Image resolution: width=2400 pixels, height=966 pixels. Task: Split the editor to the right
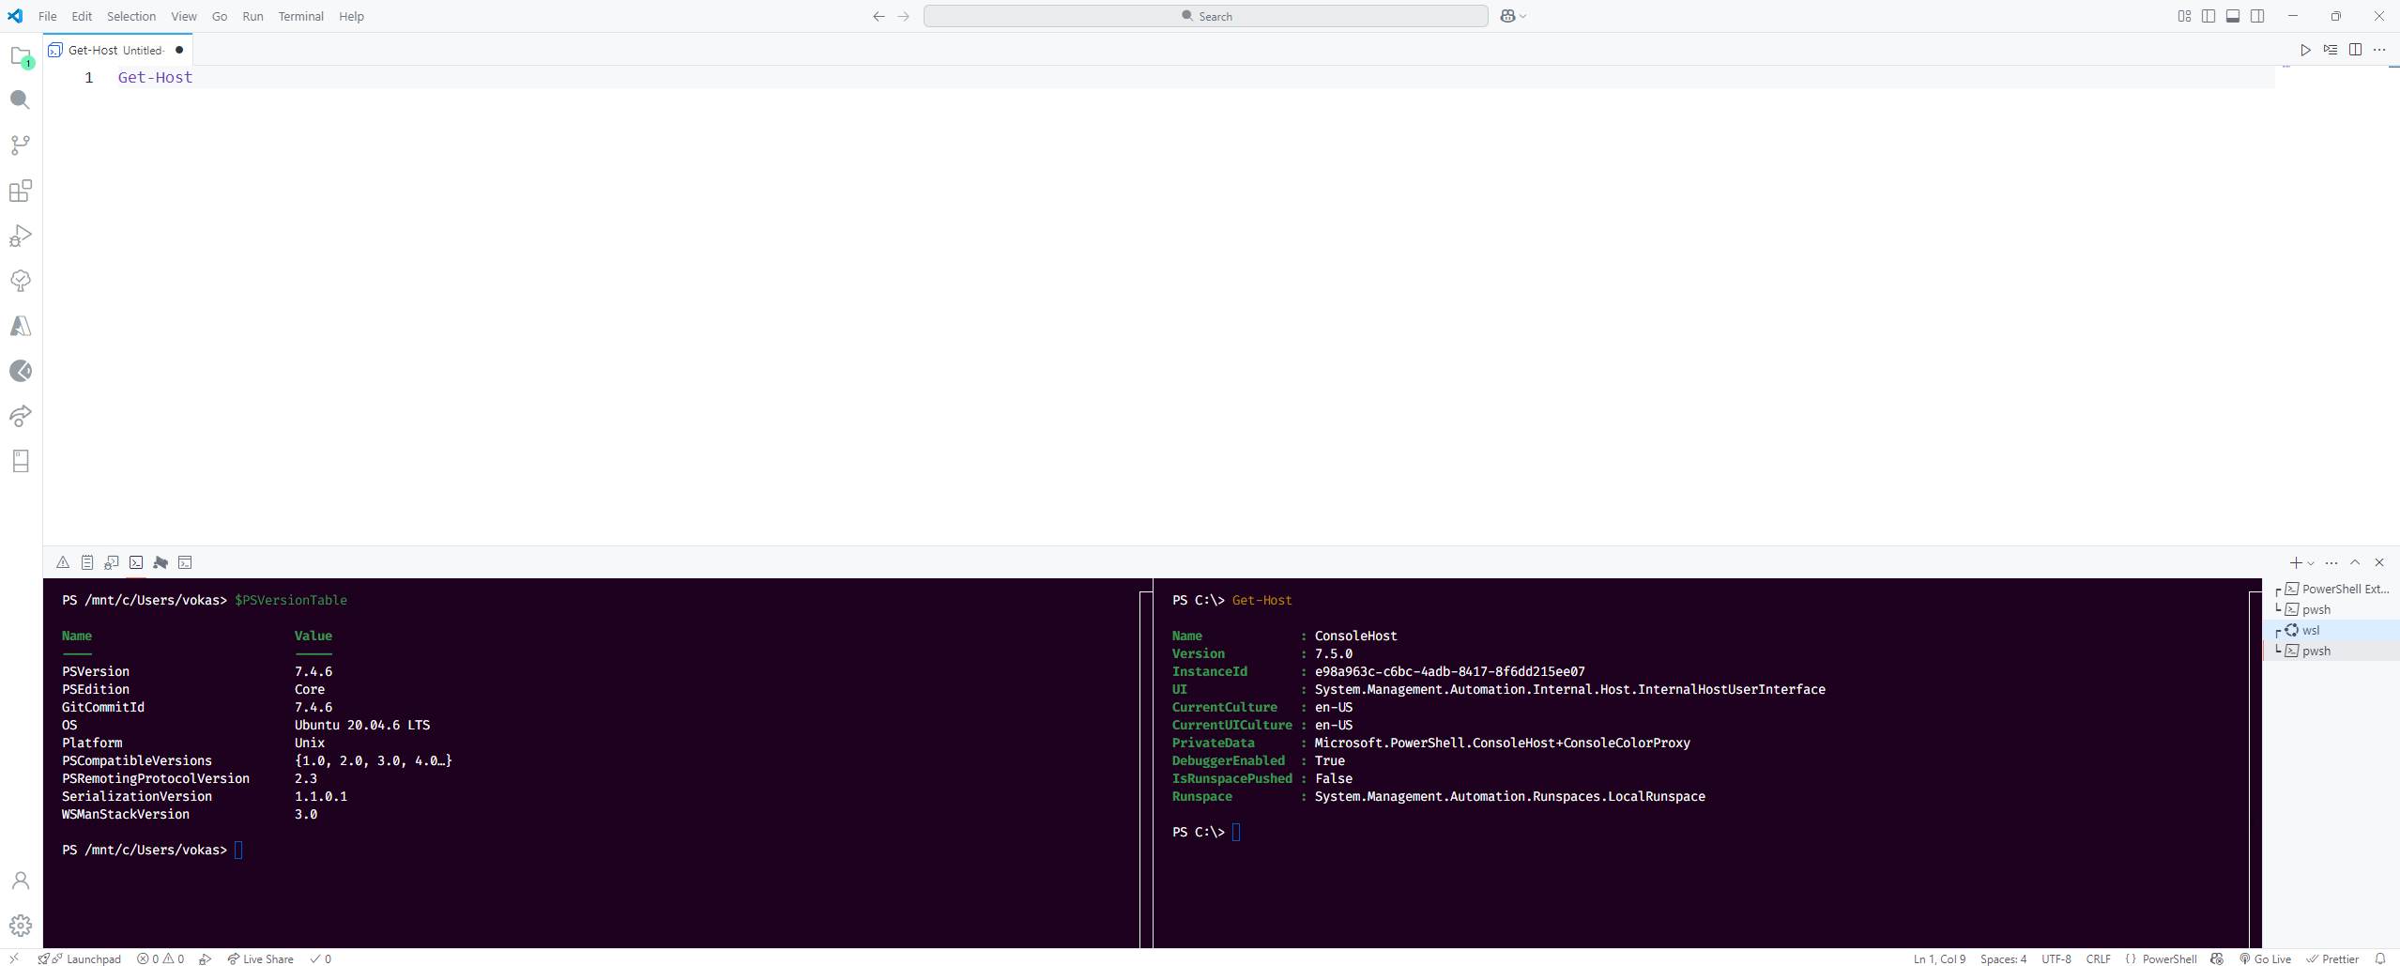point(2355,50)
